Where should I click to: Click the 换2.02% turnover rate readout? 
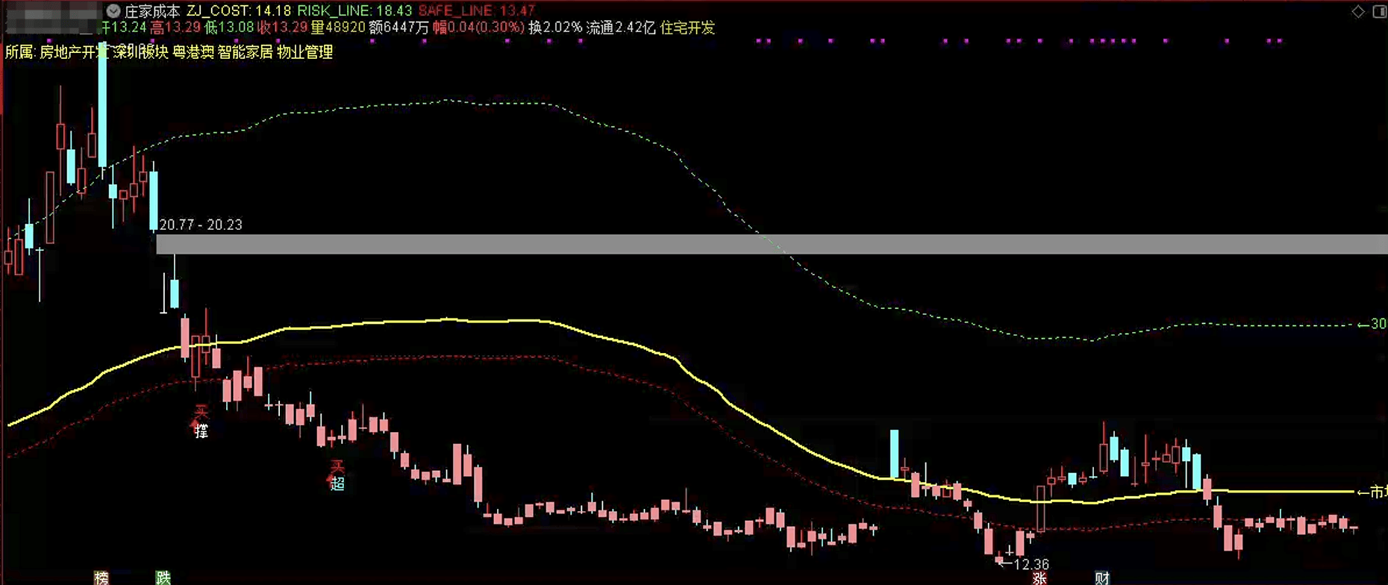tap(555, 28)
